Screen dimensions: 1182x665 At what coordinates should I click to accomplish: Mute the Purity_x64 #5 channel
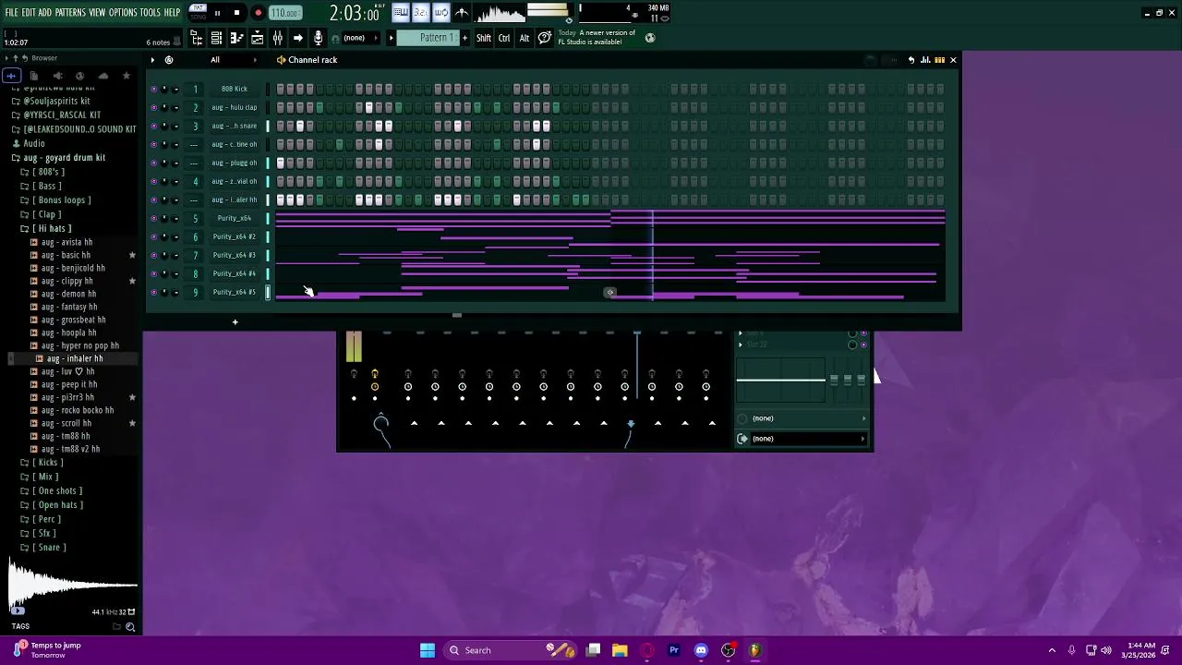click(x=153, y=292)
